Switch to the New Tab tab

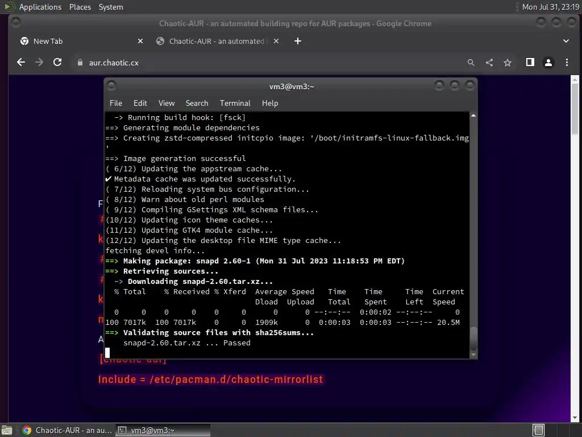81,41
